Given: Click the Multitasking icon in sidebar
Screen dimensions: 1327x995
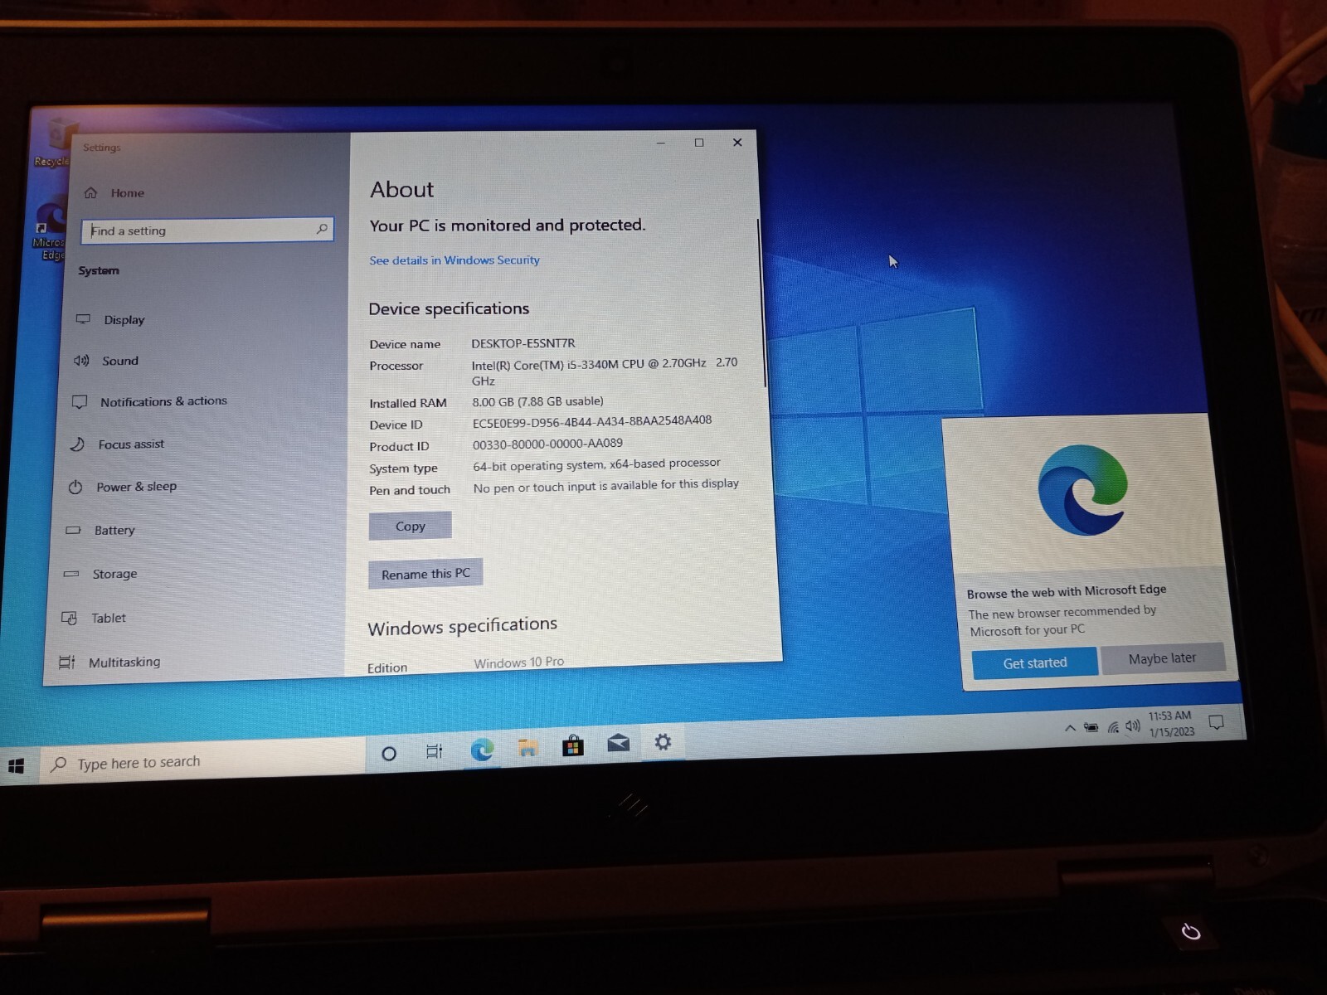Looking at the screenshot, I should pos(66,662).
